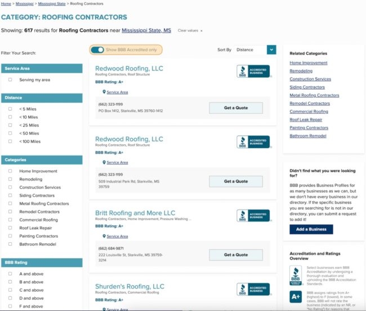Toggle Show BBB Accredited only switch

[x=97, y=50]
